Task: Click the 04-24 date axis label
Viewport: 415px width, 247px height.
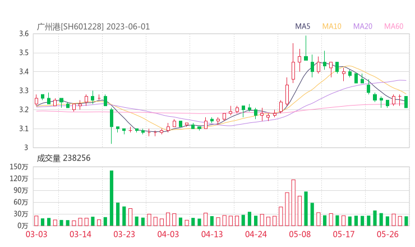Action: point(256,234)
